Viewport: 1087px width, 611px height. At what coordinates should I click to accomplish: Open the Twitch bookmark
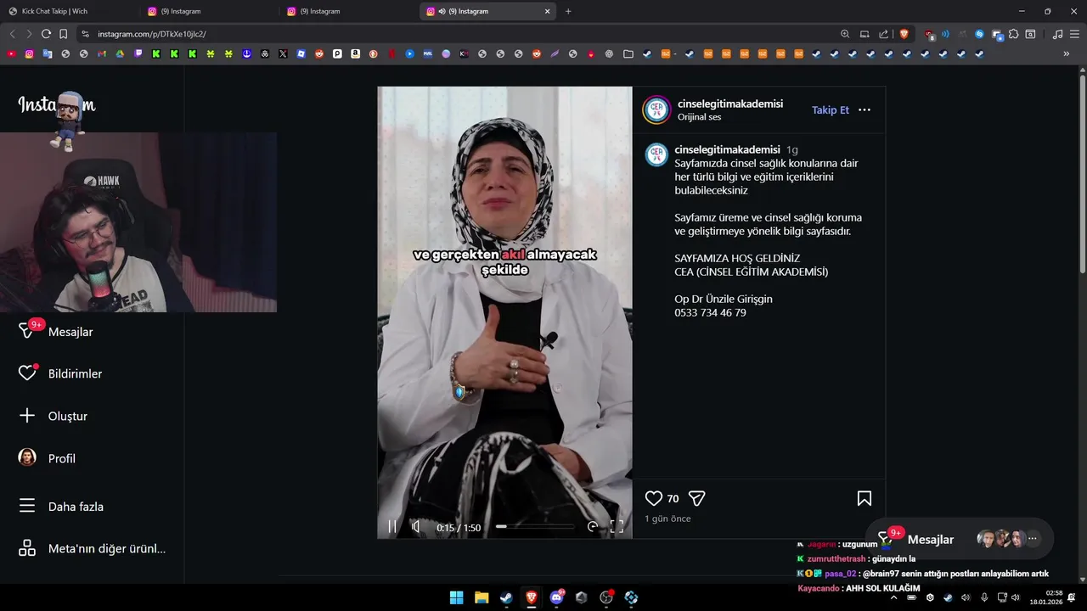coord(138,53)
